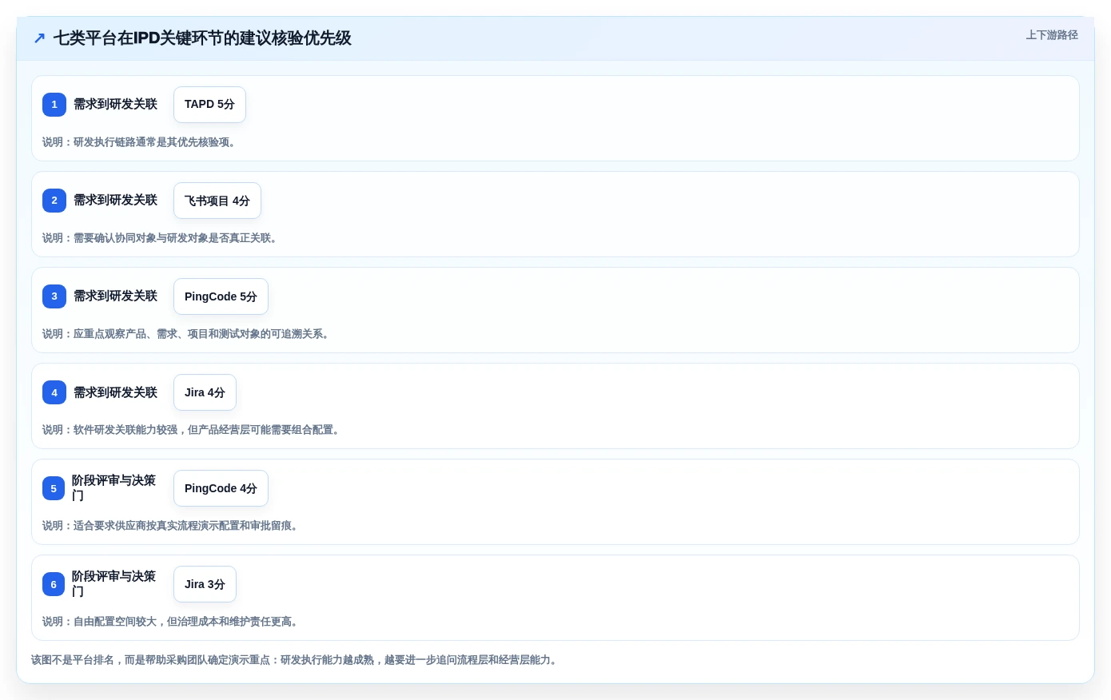Click 需求到研发关联 label in row 2

point(116,200)
